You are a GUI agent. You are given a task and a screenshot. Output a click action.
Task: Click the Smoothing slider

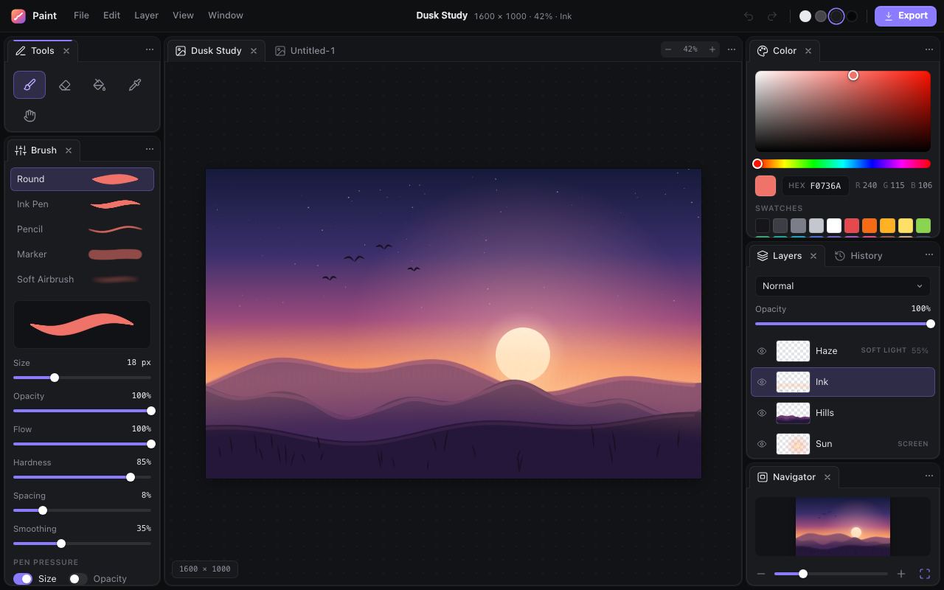[x=82, y=544]
